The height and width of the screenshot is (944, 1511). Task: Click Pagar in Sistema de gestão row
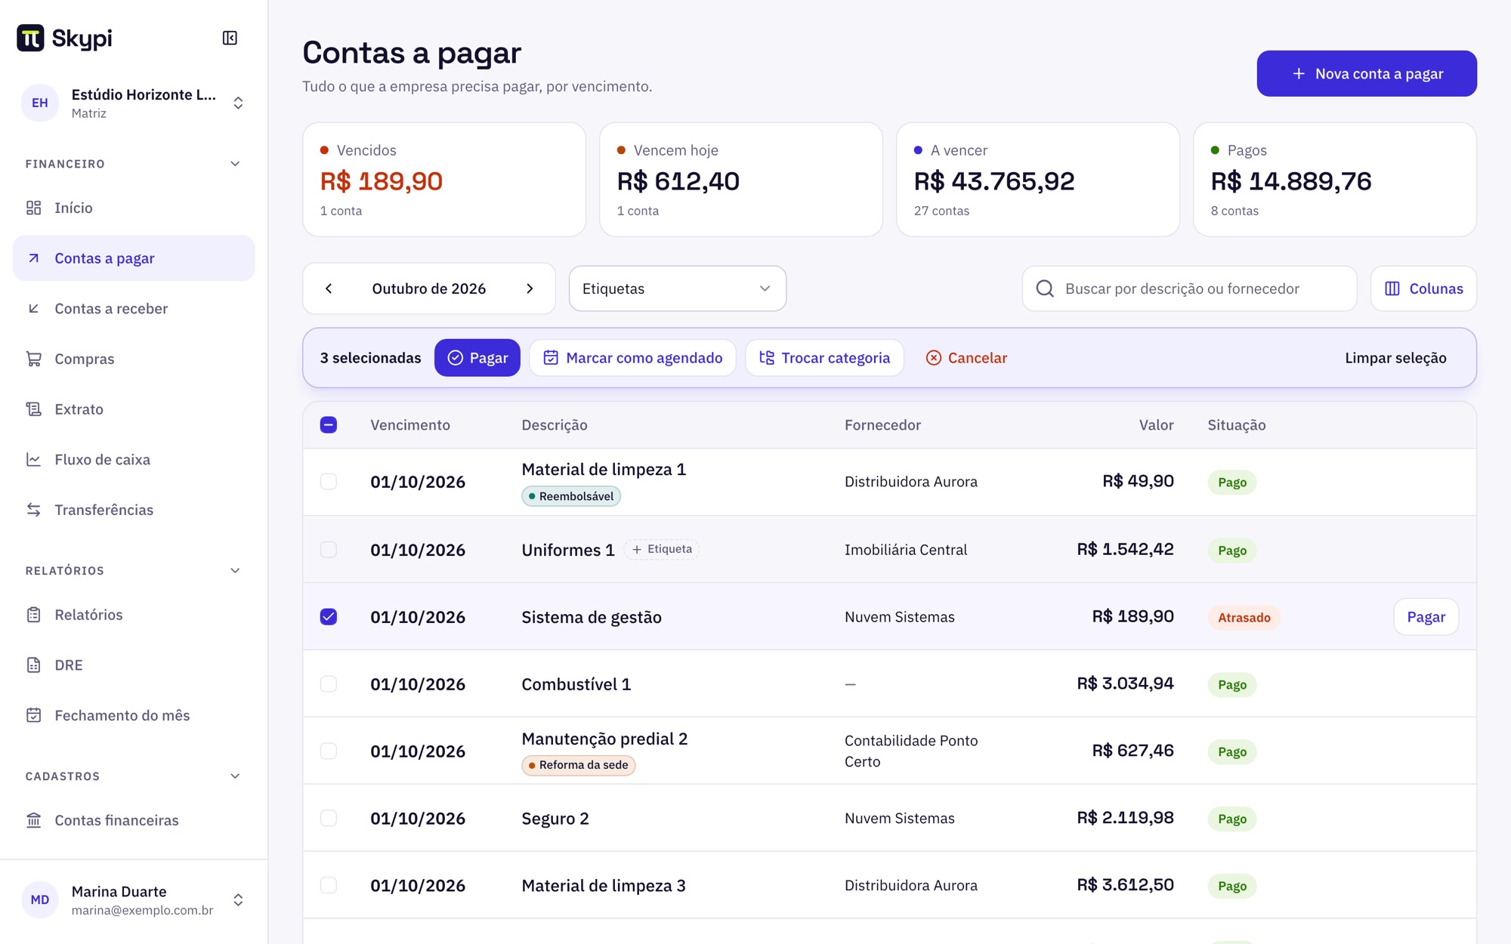[x=1426, y=617]
